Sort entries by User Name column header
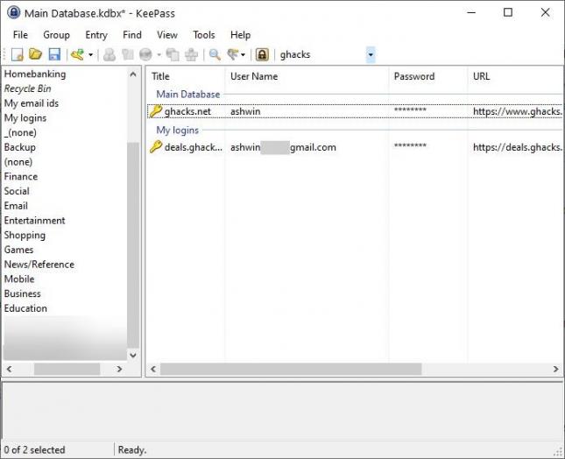This screenshot has height=459, width=565. [307, 77]
